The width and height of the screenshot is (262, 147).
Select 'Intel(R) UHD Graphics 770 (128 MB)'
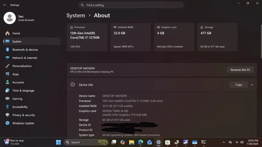pyautogui.click(x=125, y=115)
